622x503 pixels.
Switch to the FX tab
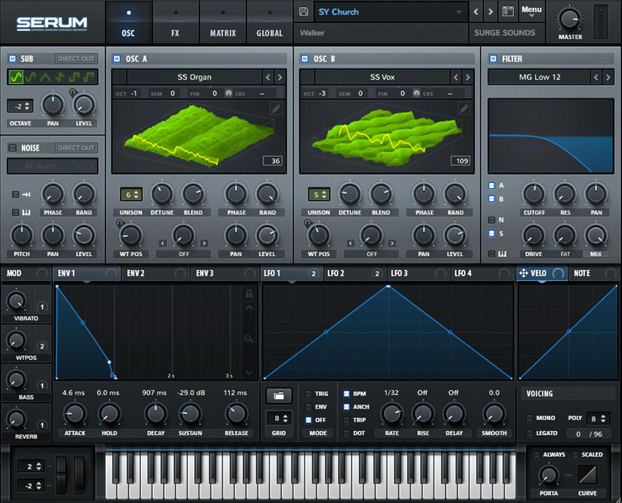(x=175, y=22)
